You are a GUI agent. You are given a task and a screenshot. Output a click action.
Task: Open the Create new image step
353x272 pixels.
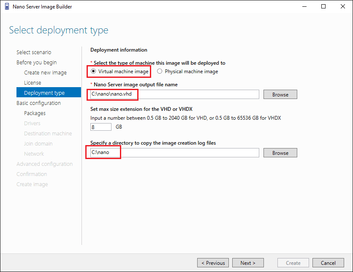click(x=45, y=72)
